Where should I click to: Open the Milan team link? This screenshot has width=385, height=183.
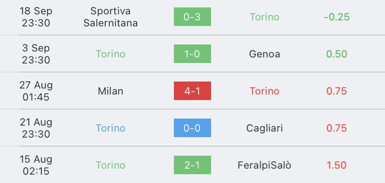tap(111, 91)
